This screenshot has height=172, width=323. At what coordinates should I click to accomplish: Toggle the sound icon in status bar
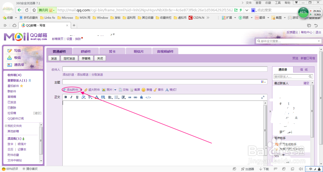click(x=300, y=169)
